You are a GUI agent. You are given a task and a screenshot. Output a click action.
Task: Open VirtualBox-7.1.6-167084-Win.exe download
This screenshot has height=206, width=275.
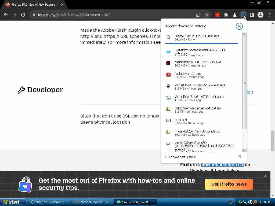pos(201,98)
